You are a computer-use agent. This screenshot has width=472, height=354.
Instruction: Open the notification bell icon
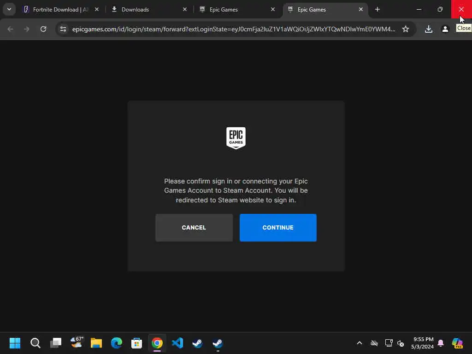pos(441,343)
